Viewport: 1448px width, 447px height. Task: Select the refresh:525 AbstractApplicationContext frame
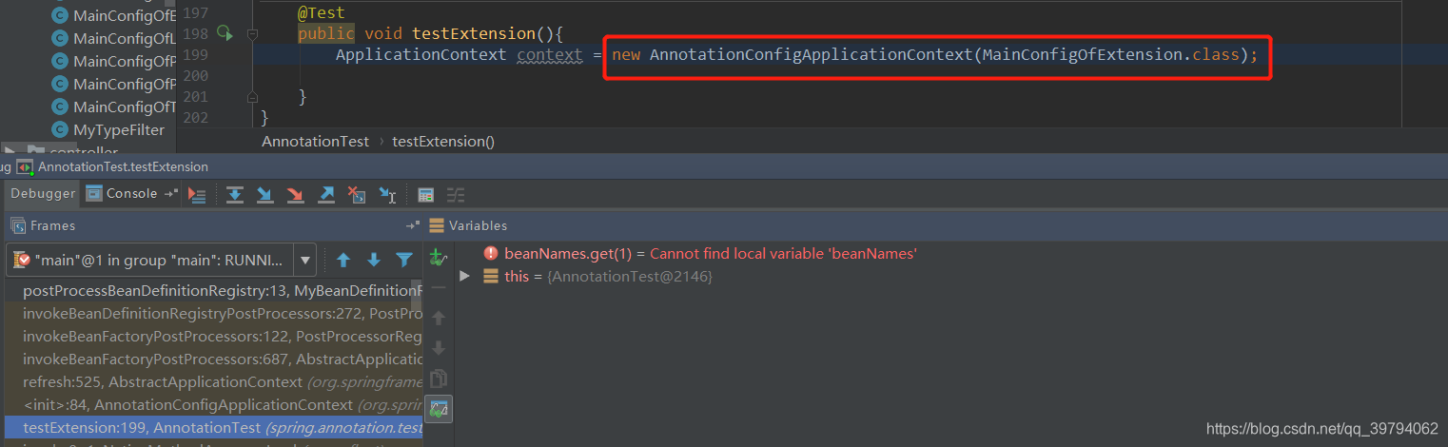click(214, 382)
